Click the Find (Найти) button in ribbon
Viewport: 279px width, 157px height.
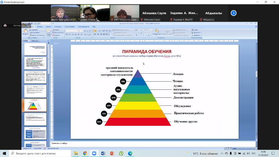point(196,30)
